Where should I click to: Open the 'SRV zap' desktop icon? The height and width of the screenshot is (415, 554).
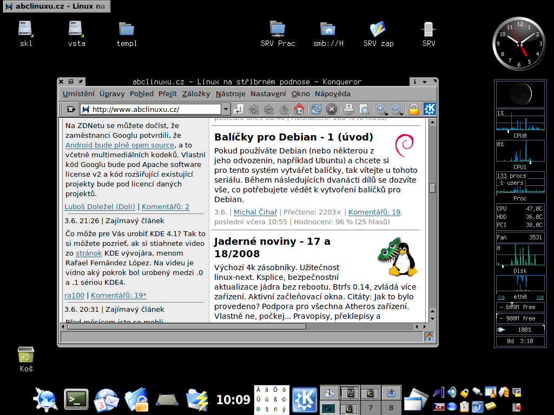click(x=378, y=34)
